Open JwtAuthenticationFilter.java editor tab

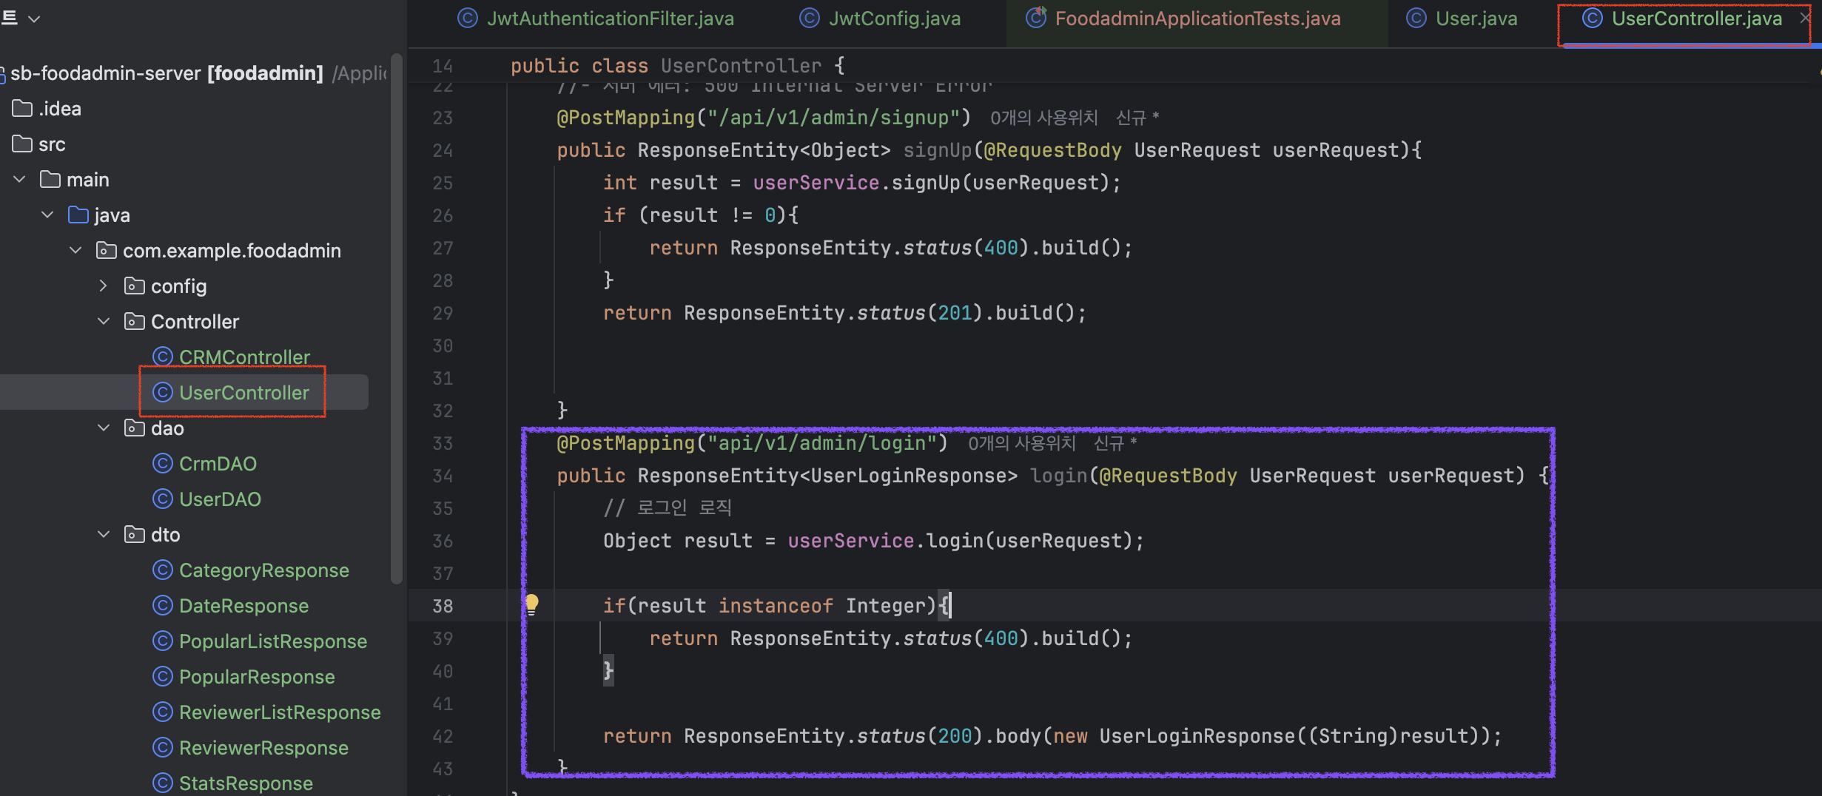[x=596, y=18]
